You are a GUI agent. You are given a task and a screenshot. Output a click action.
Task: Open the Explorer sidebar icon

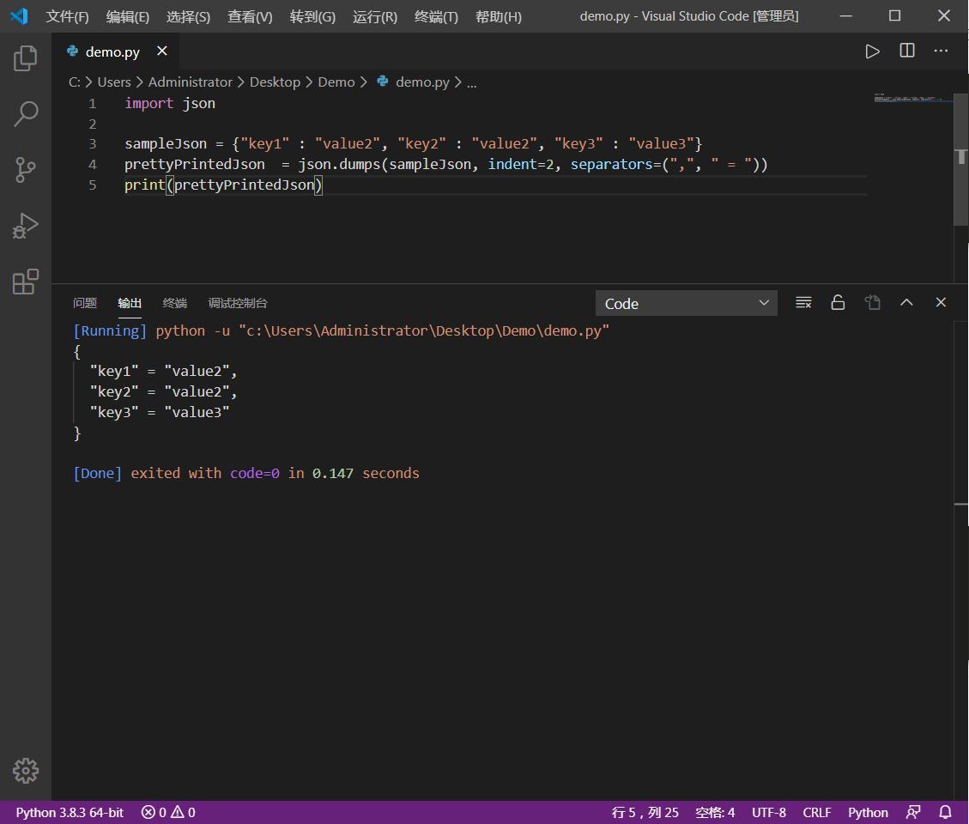click(25, 57)
